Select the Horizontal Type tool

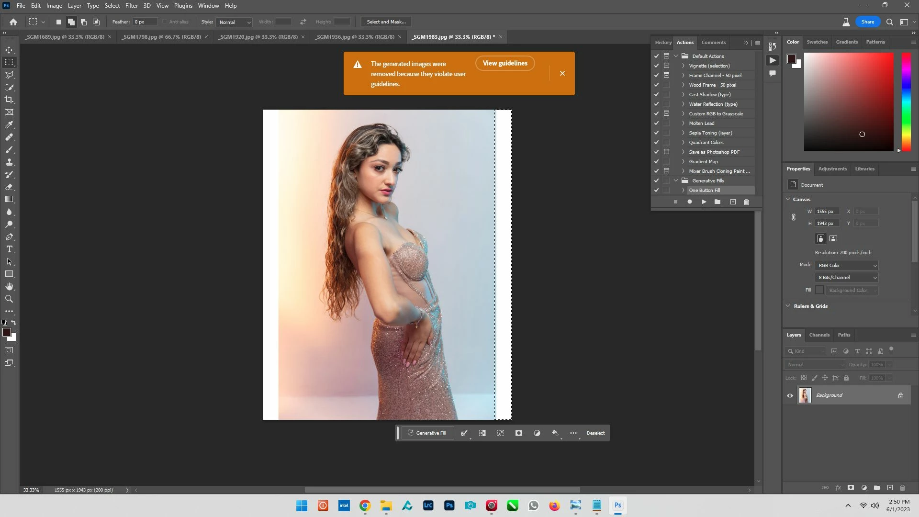9,249
